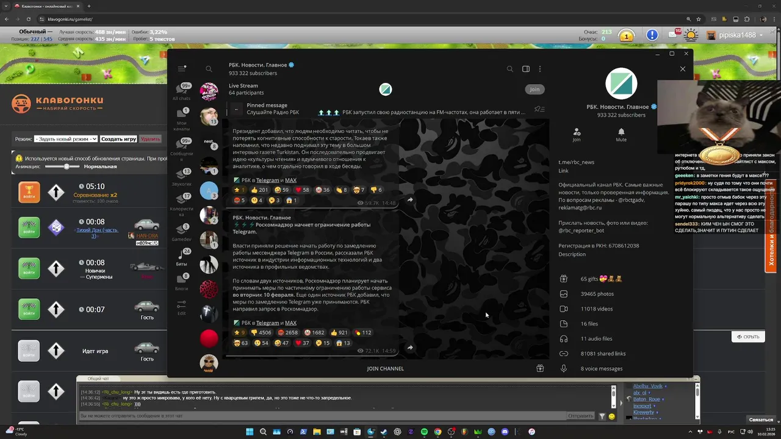Click the blue exclamation notification icon

tap(652, 35)
